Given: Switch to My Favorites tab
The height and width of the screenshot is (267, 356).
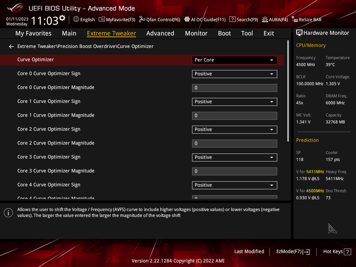Looking at the screenshot, I should click(33, 33).
